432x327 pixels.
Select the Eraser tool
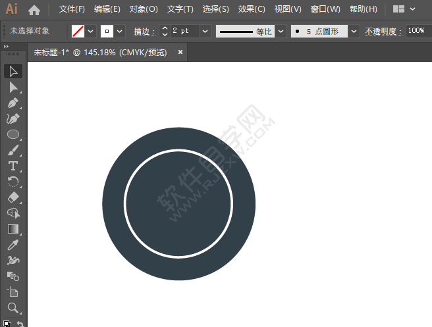tap(13, 197)
